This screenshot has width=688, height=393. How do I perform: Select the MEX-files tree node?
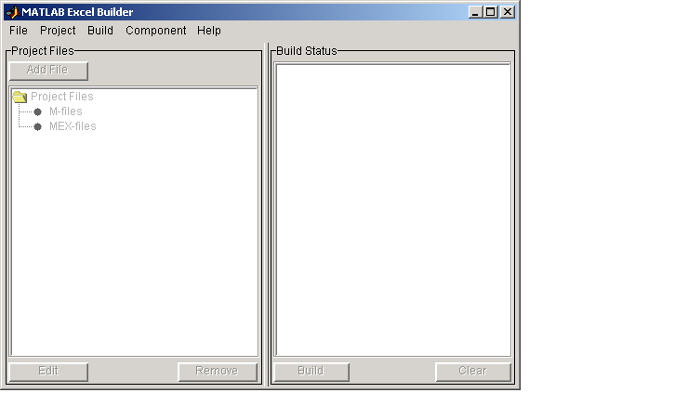pyautogui.click(x=73, y=126)
